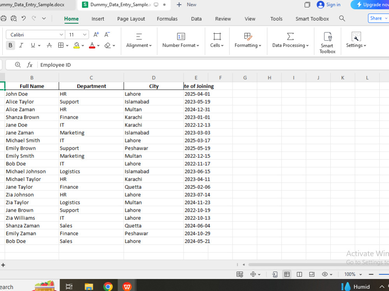Redo the last action
This screenshot has height=291, width=389.
[x=34, y=18]
